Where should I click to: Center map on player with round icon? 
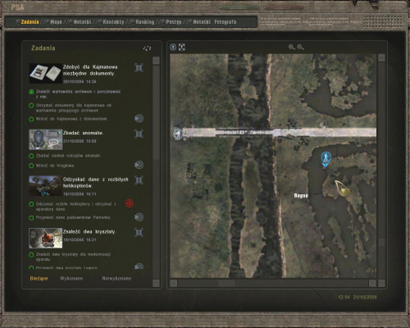(x=173, y=47)
